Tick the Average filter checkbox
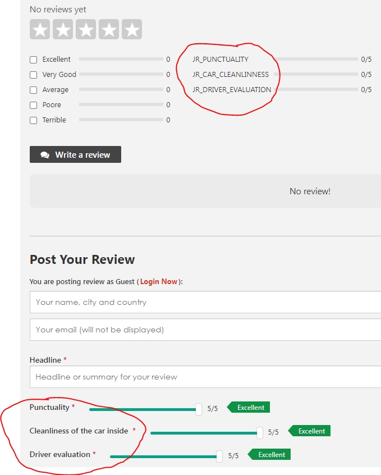381x475 pixels. [34, 90]
